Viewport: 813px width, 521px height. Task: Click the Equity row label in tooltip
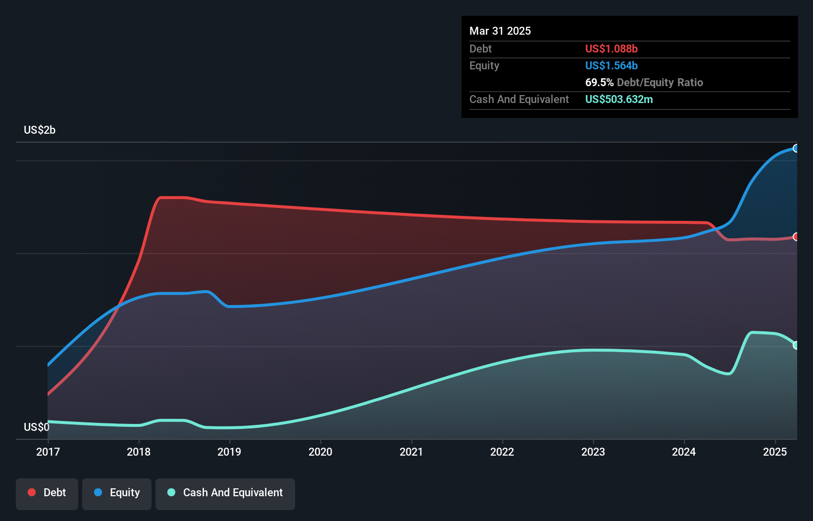point(484,65)
